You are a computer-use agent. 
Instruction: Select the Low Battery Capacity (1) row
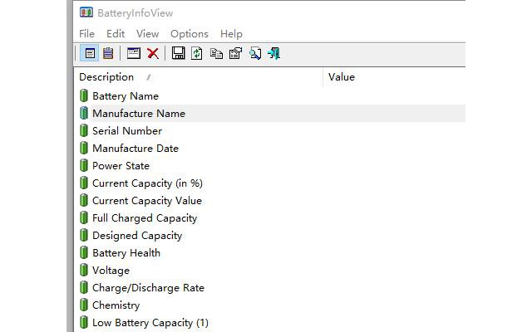pyautogui.click(x=269, y=323)
